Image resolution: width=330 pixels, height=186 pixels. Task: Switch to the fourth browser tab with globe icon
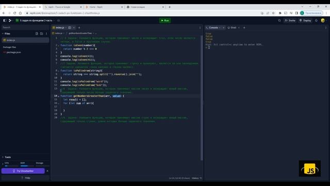(145, 7)
